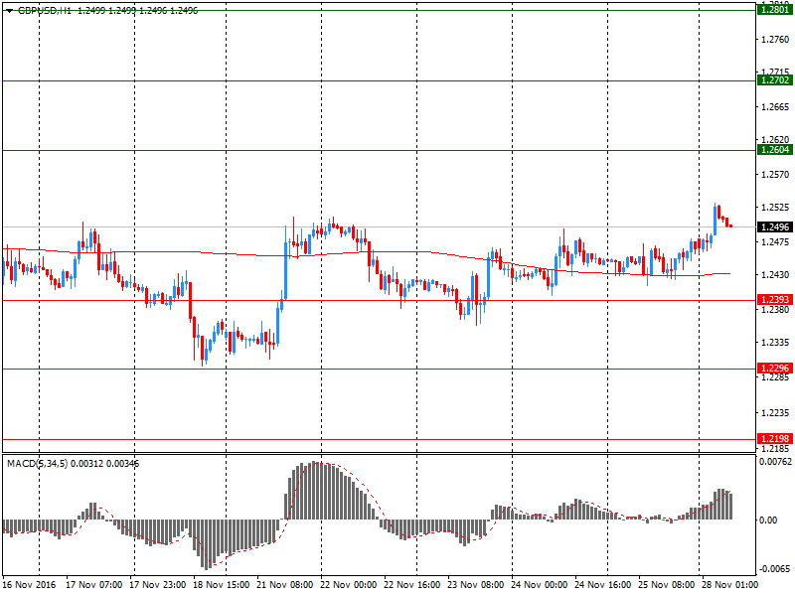
Task: Select the 1.2760 price scale value
Action: pyautogui.click(x=776, y=39)
